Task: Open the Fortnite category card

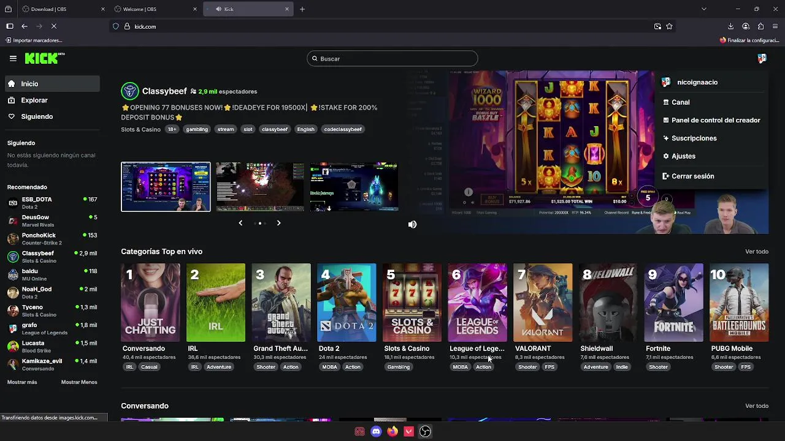Action: [674, 303]
